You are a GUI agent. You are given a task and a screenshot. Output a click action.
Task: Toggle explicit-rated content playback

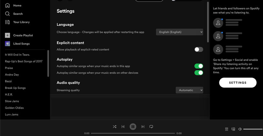click(199, 49)
